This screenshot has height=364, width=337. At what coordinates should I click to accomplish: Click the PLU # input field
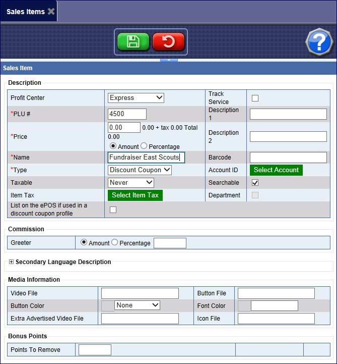pyautogui.click(x=127, y=114)
